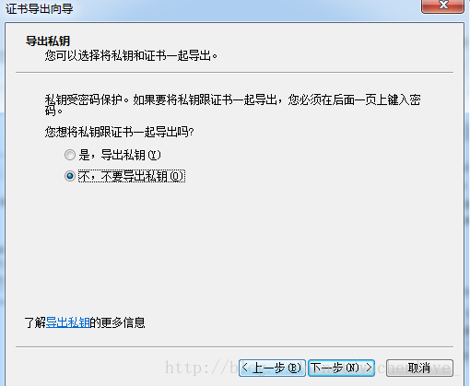Image resolution: width=470 pixels, height=386 pixels.
Task: Click the question 您想将私钥跟证书一起导出吗
Action: click(119, 132)
